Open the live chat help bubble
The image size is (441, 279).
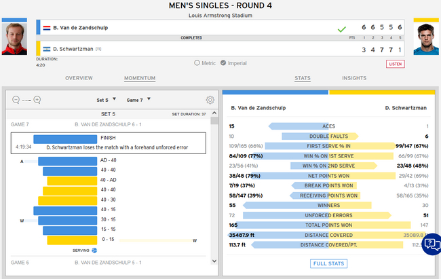[x=432, y=244]
